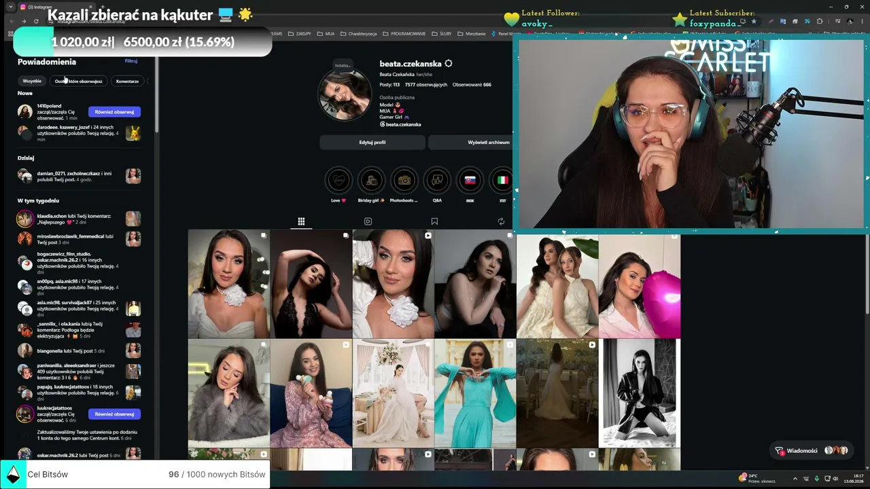Open the Love story highlight
The image size is (870, 489).
[x=338, y=181]
